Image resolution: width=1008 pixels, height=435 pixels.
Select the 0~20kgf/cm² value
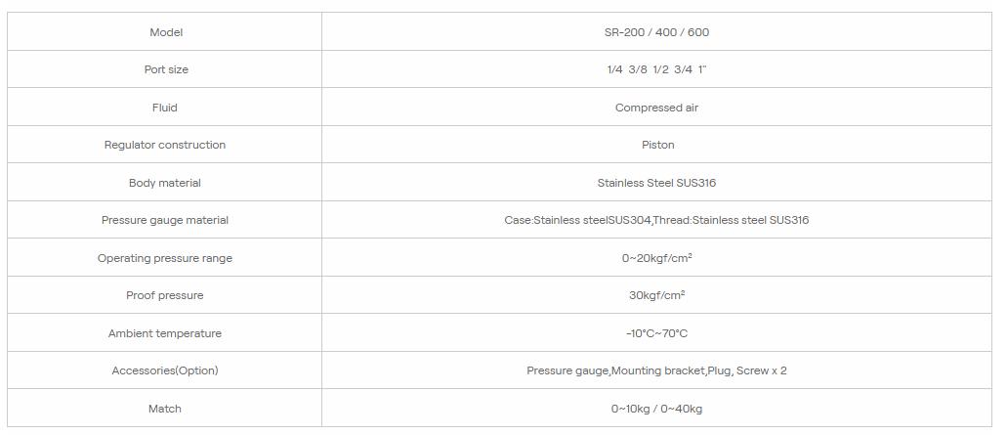656,258
